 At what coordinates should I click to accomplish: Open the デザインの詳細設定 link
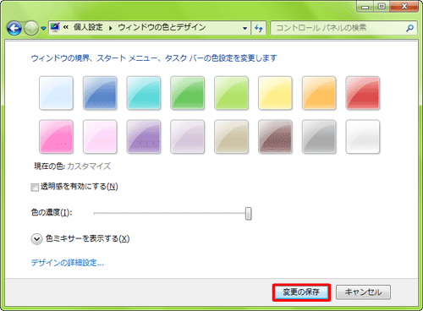tap(68, 263)
